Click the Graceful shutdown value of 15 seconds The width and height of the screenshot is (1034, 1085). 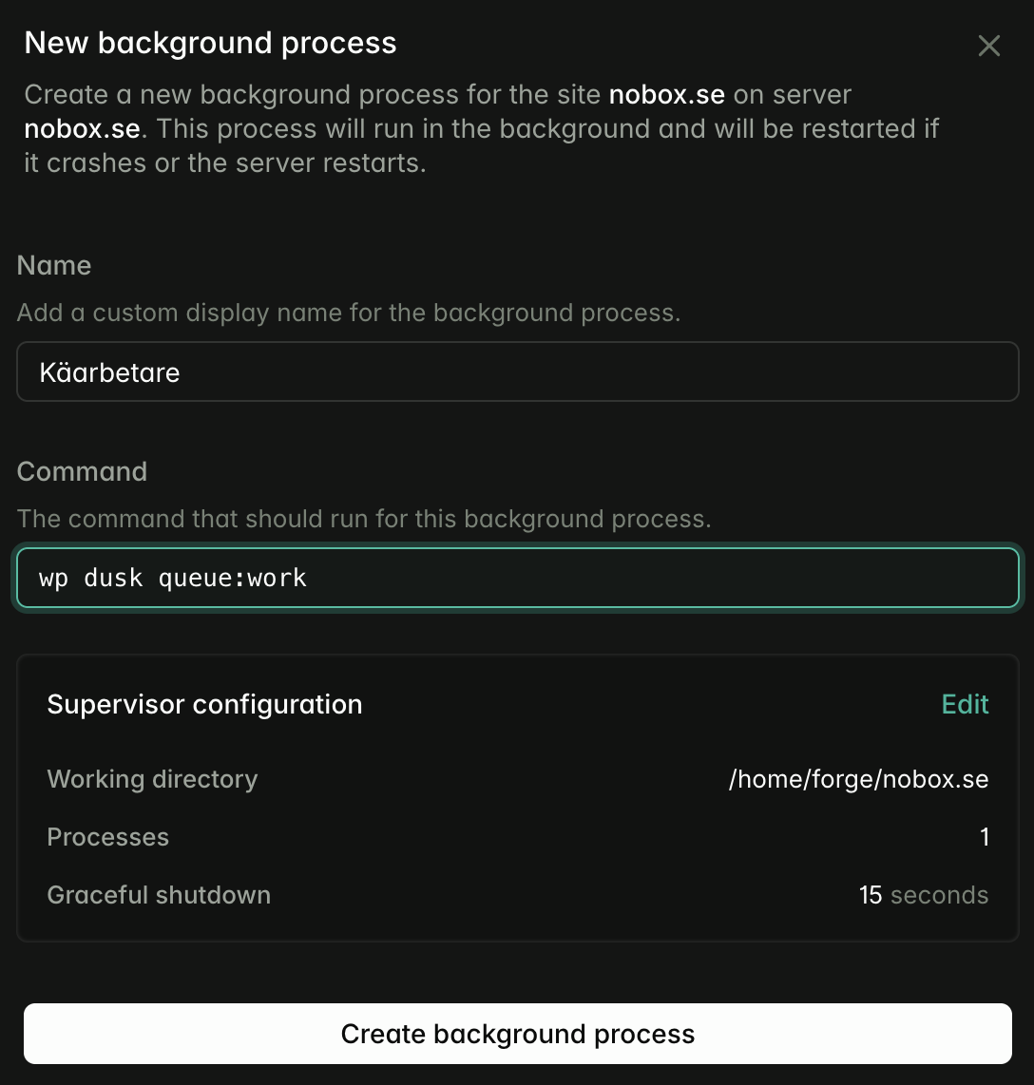coord(924,895)
